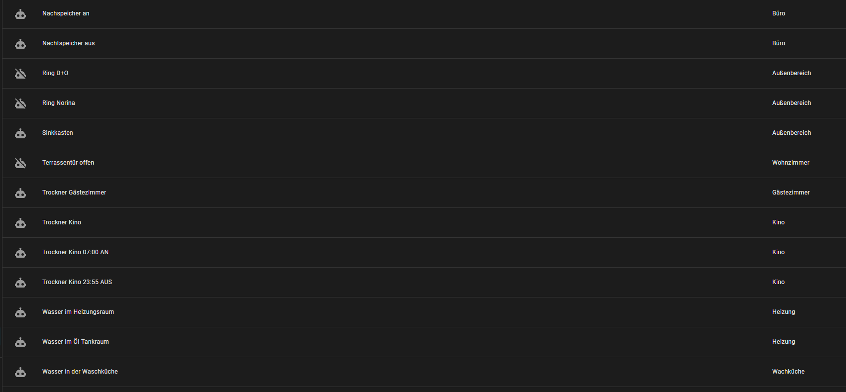This screenshot has width=846, height=392.
Task: Click robot icon beside Nachtspeicher aus
Action: [20, 44]
